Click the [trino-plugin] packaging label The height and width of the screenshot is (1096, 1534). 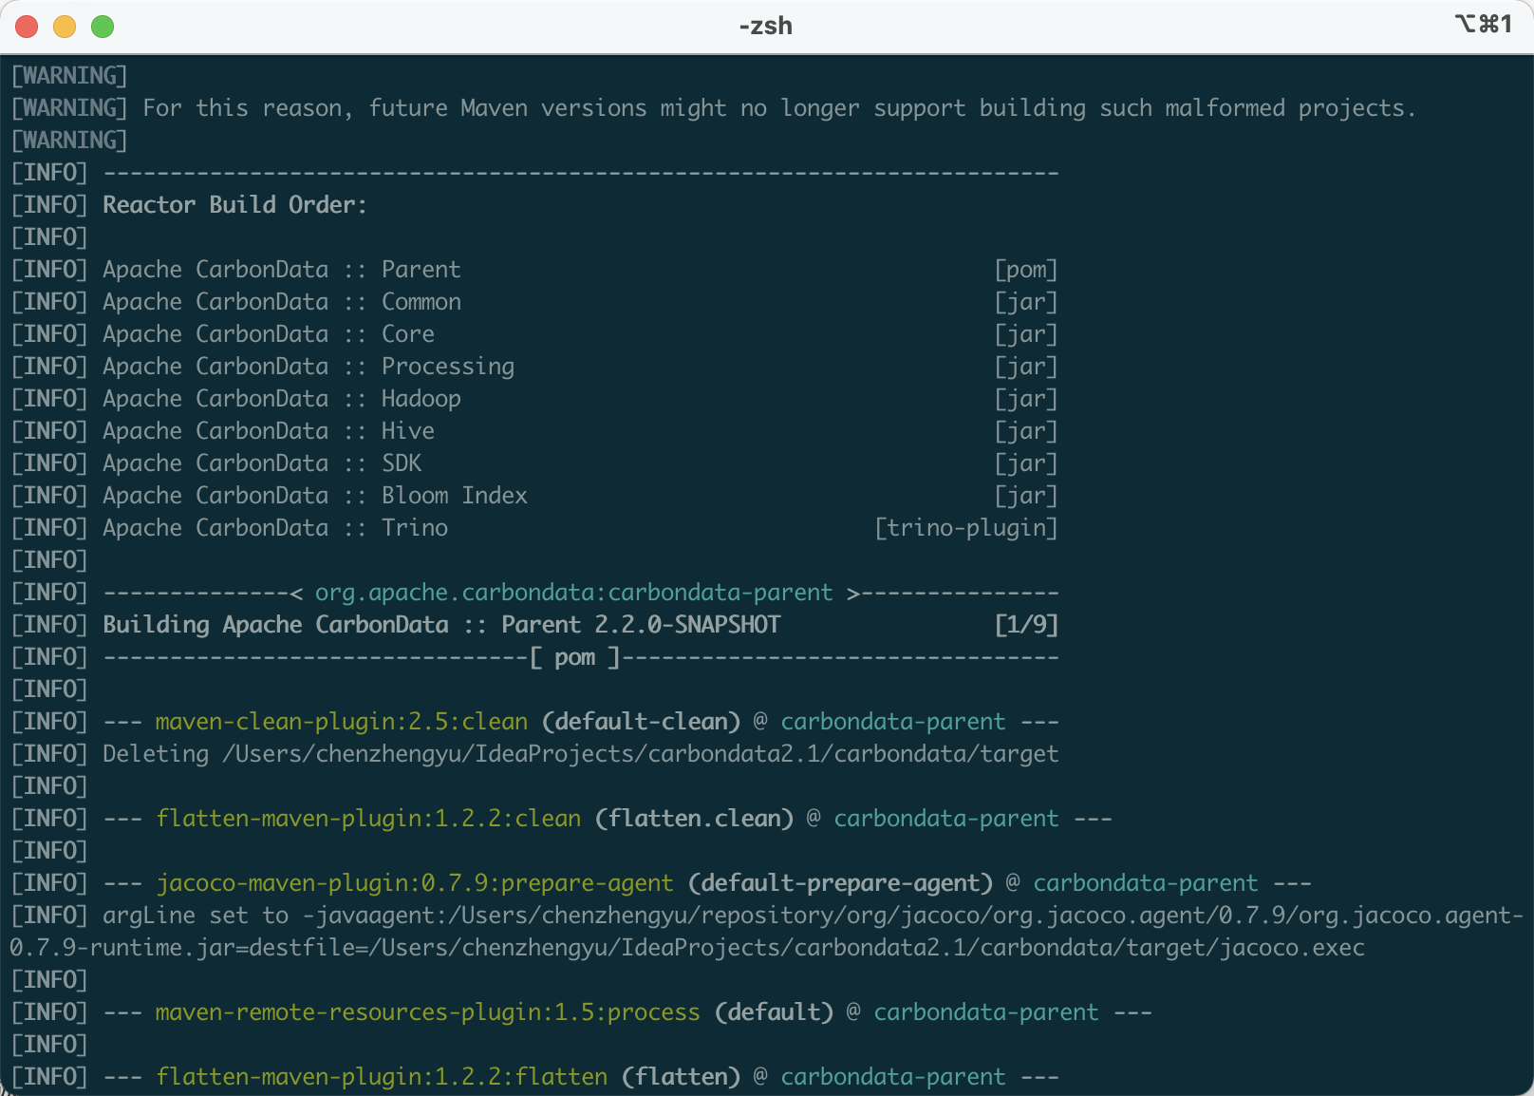pyautogui.click(x=966, y=528)
